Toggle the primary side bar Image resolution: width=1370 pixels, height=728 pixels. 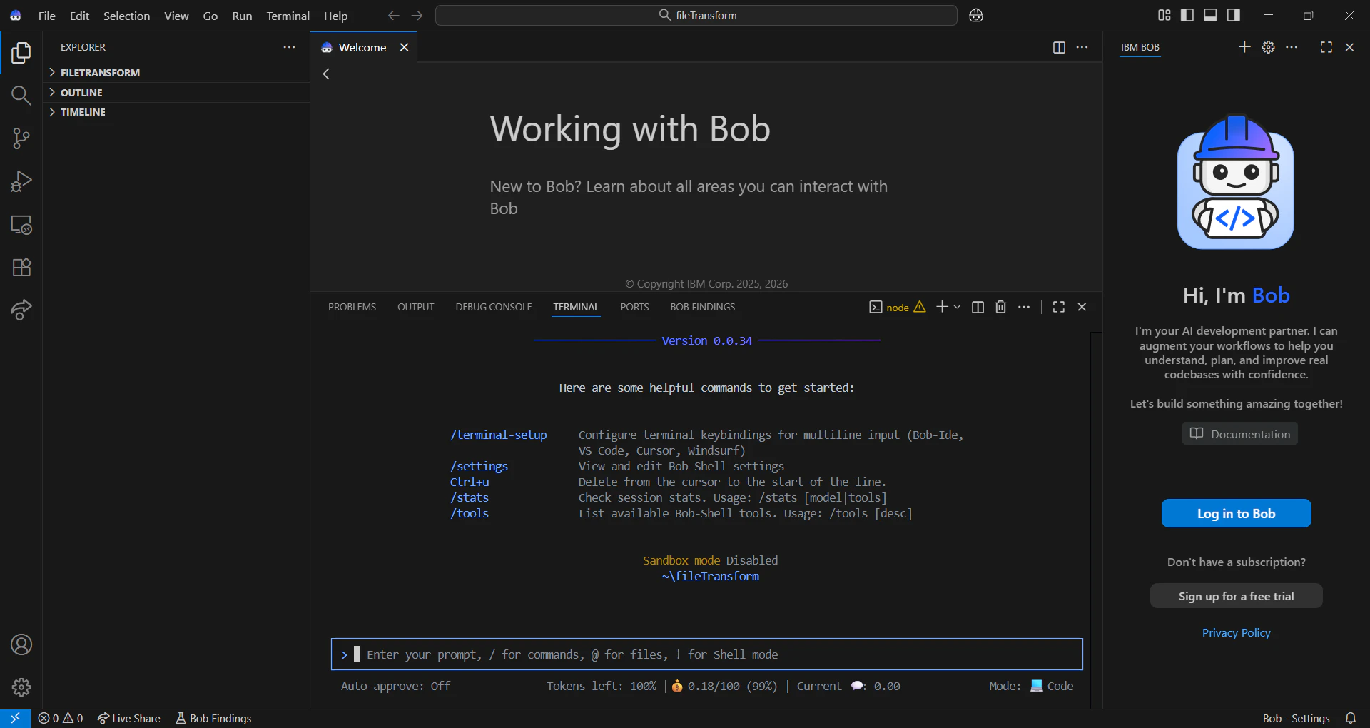pos(1187,16)
